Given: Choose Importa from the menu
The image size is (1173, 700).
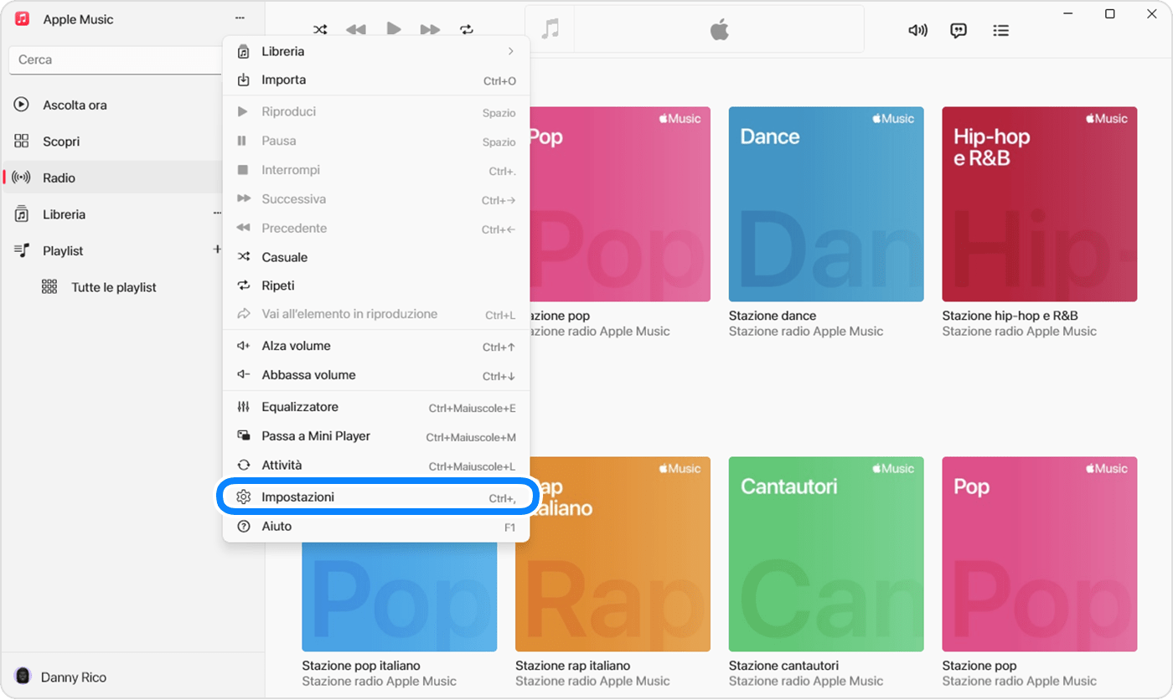Looking at the screenshot, I should 376,80.
